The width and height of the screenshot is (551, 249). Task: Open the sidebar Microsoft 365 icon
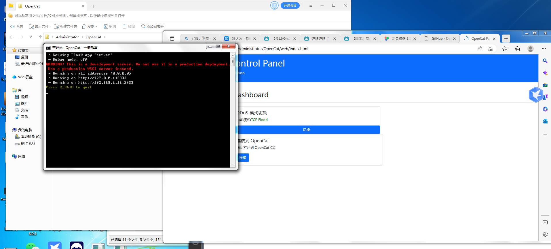pos(545,109)
